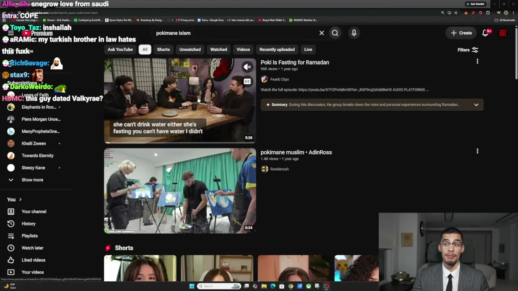Open the pokimane muslim • AdinRoss title
This screenshot has width=518, height=291.
point(296,152)
